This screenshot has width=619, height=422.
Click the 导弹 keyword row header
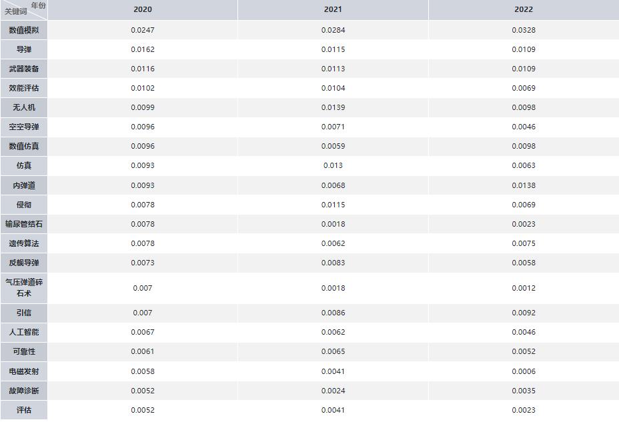(24, 49)
